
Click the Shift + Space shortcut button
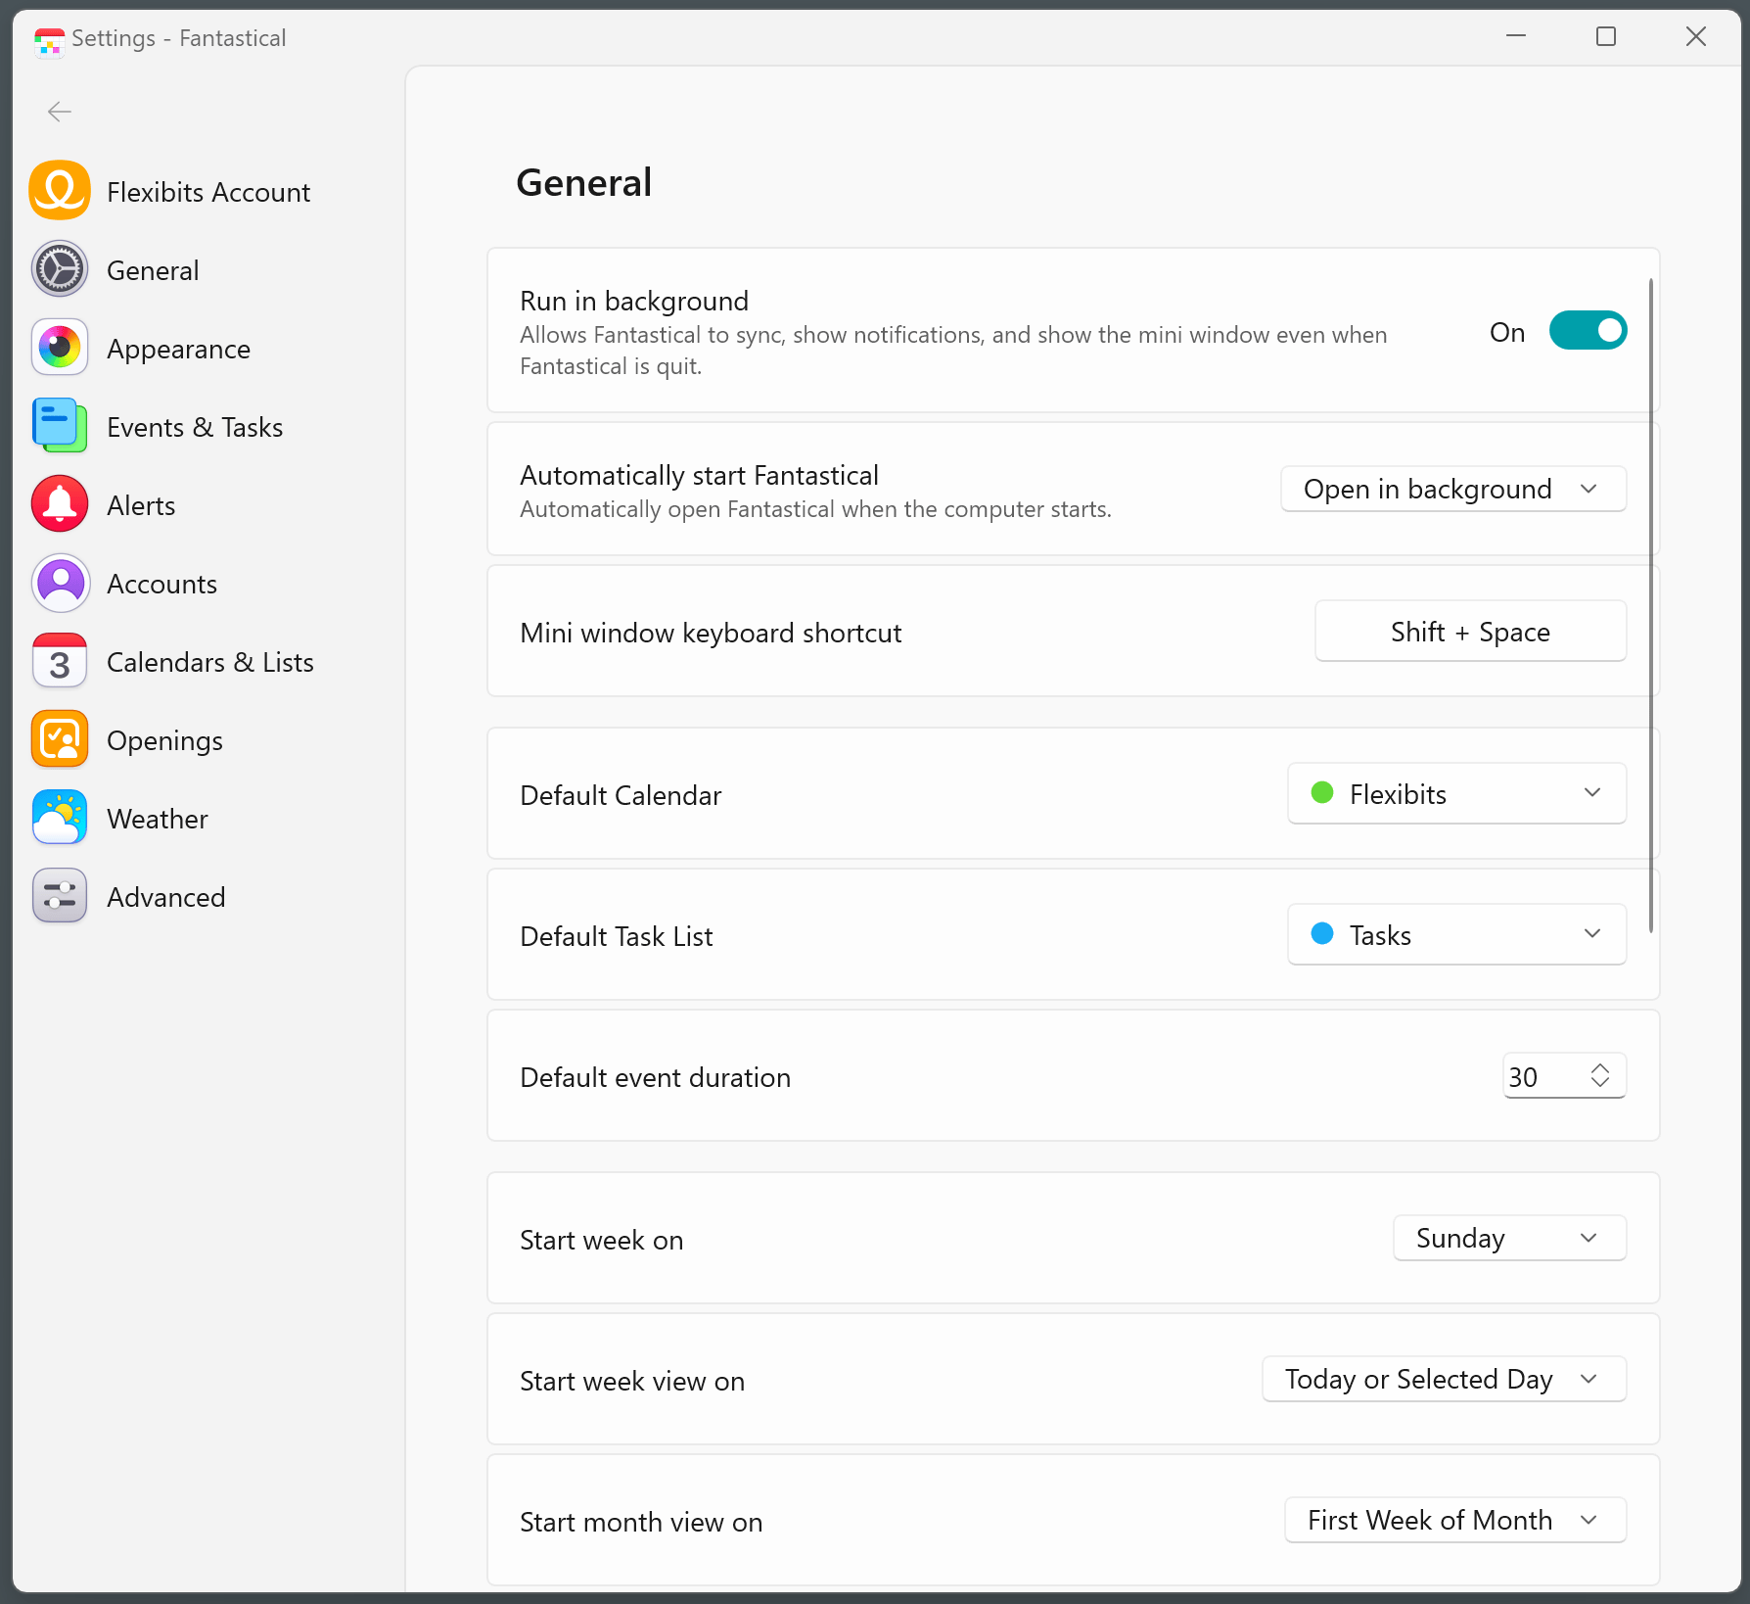1469,632
